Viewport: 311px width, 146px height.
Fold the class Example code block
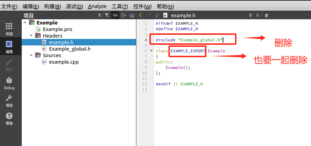(x=151, y=51)
